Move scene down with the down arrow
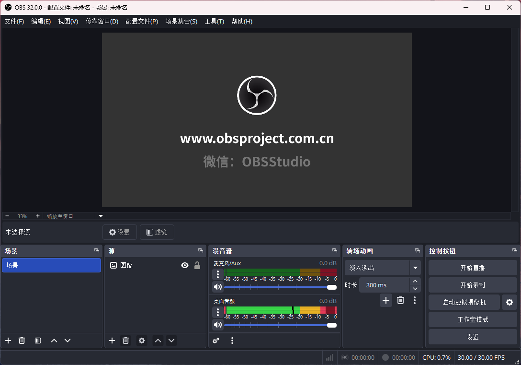Screen dimensions: 521x365 (68, 341)
